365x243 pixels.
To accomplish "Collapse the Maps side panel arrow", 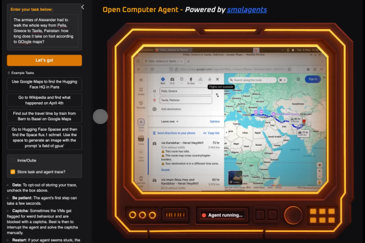I will [226, 132].
